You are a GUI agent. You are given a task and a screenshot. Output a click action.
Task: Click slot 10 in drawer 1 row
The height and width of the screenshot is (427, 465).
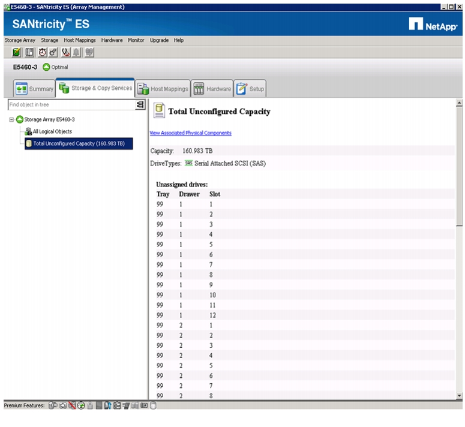tap(212, 295)
